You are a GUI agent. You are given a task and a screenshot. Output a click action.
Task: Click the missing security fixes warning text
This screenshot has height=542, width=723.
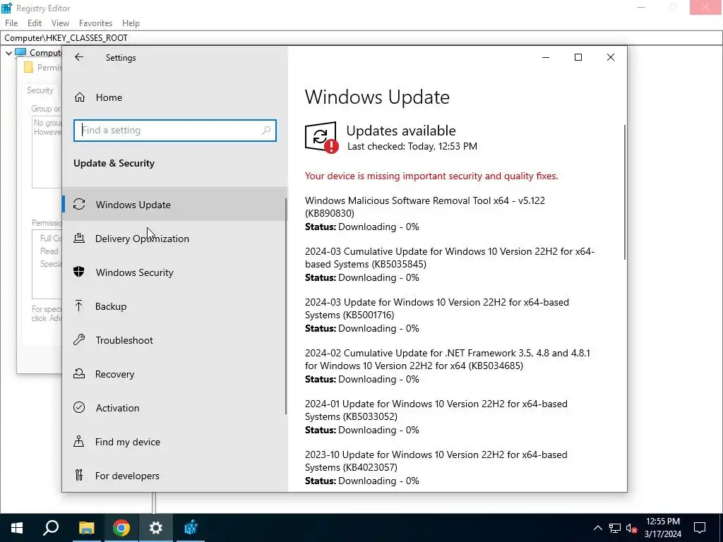431,176
